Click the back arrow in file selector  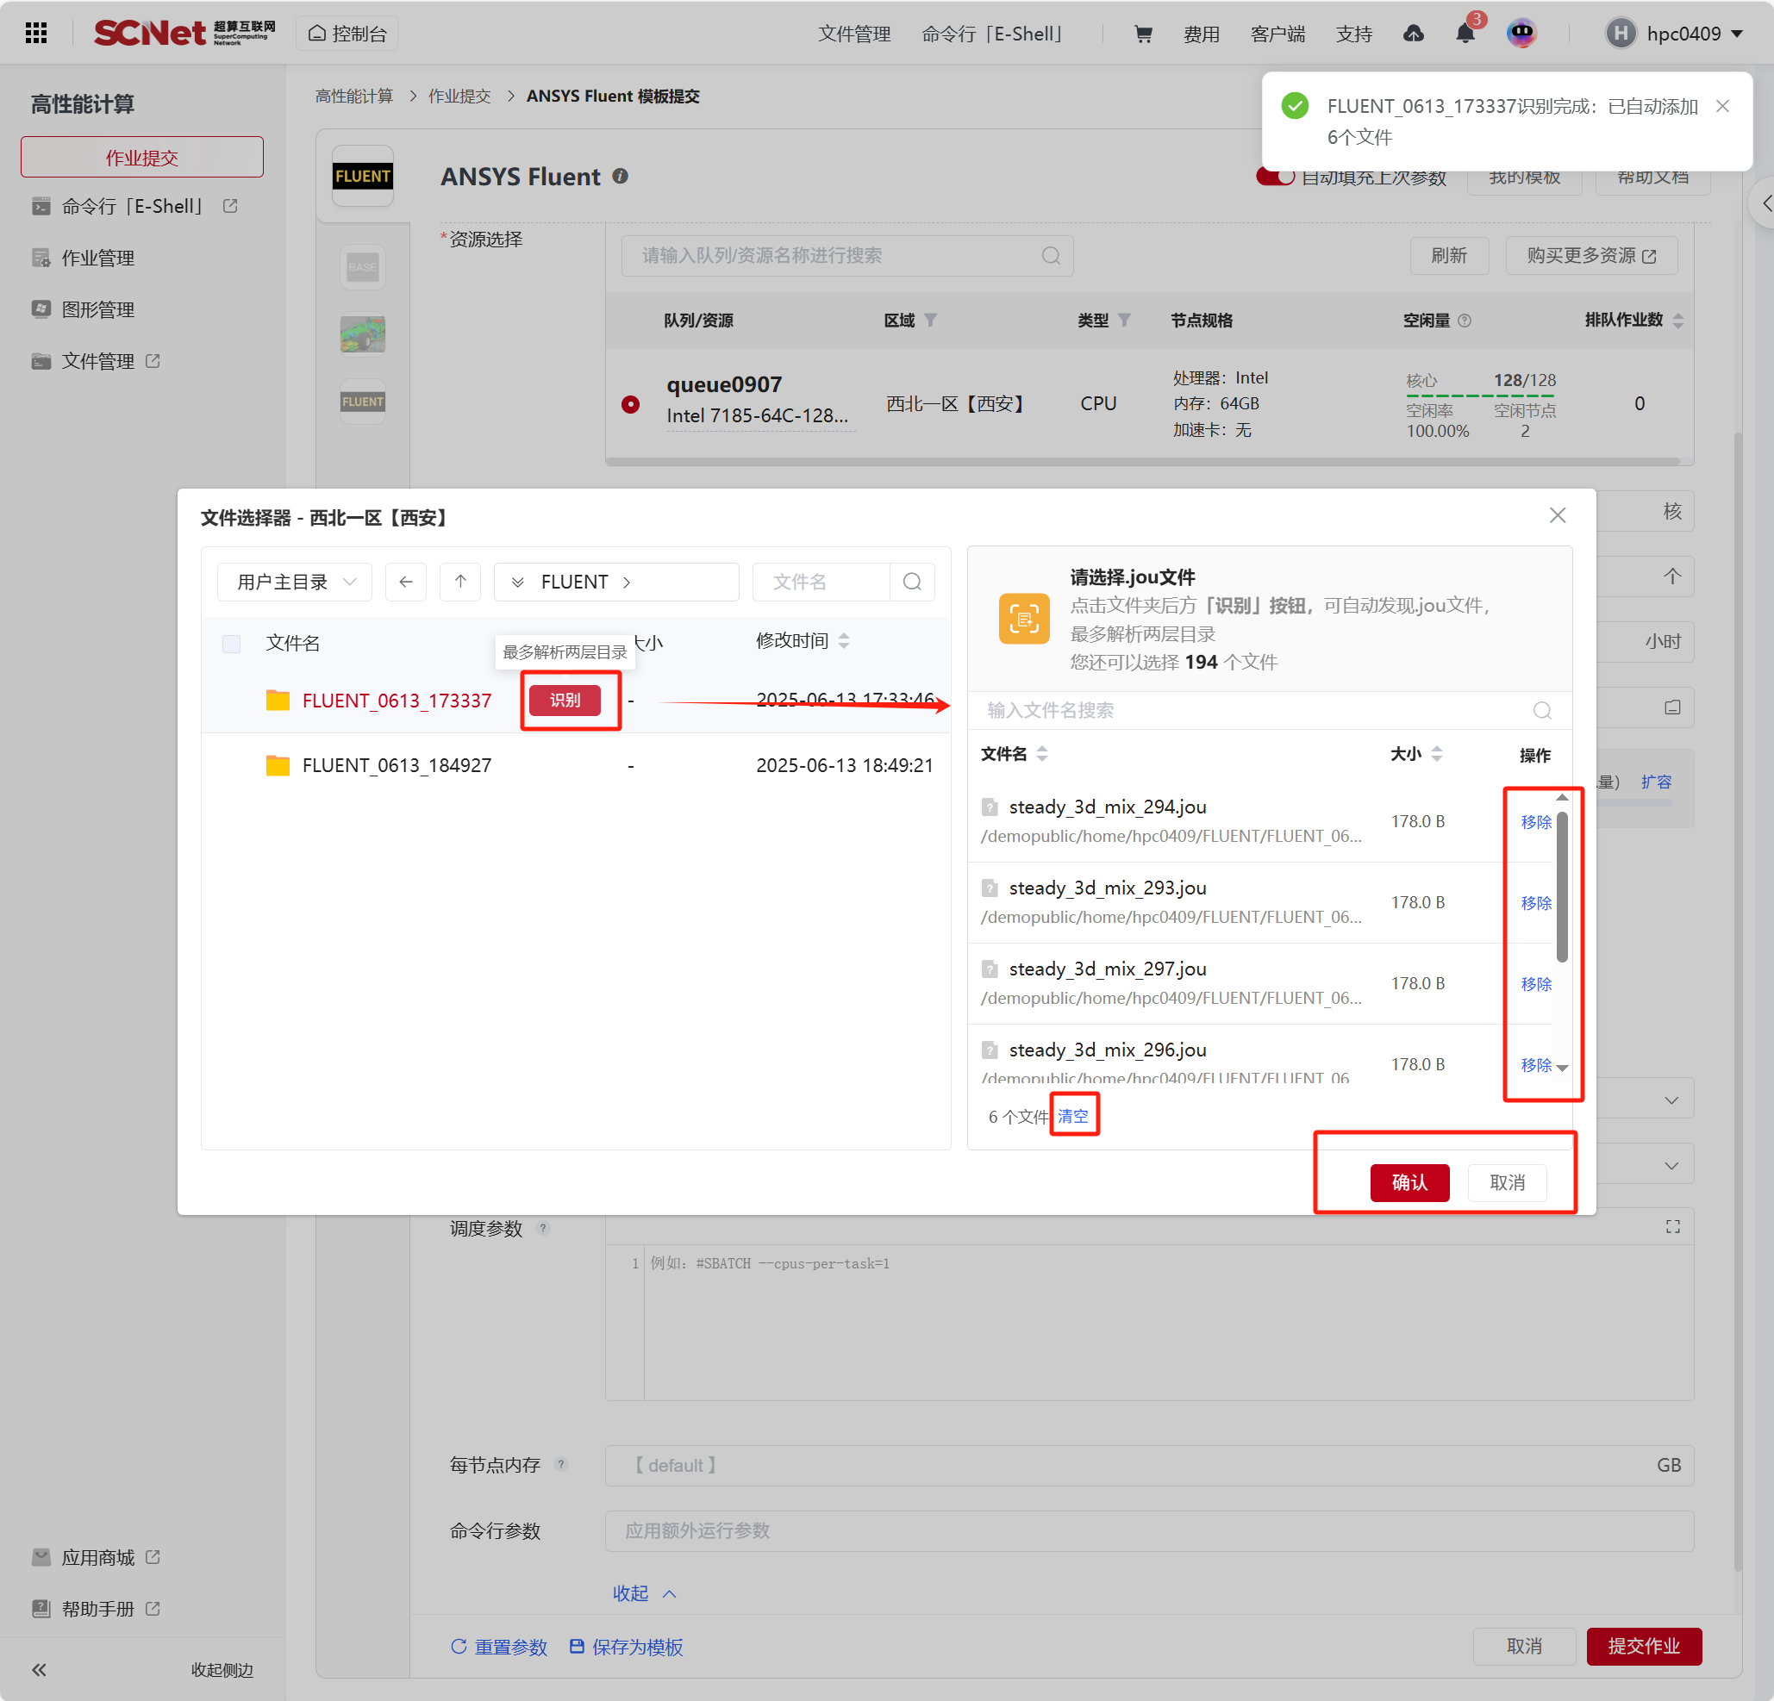pyautogui.click(x=405, y=582)
